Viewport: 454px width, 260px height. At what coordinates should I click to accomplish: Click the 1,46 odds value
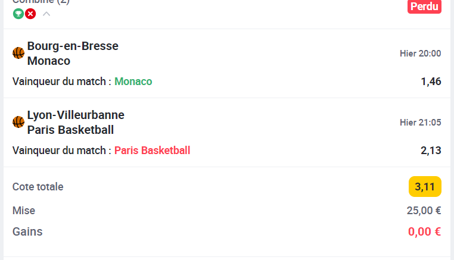(x=431, y=82)
